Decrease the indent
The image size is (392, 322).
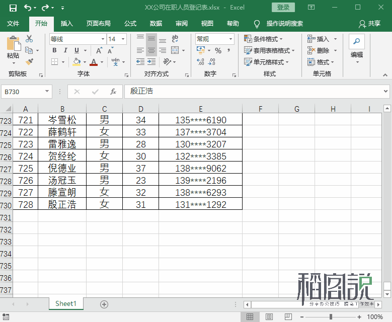click(x=140, y=61)
